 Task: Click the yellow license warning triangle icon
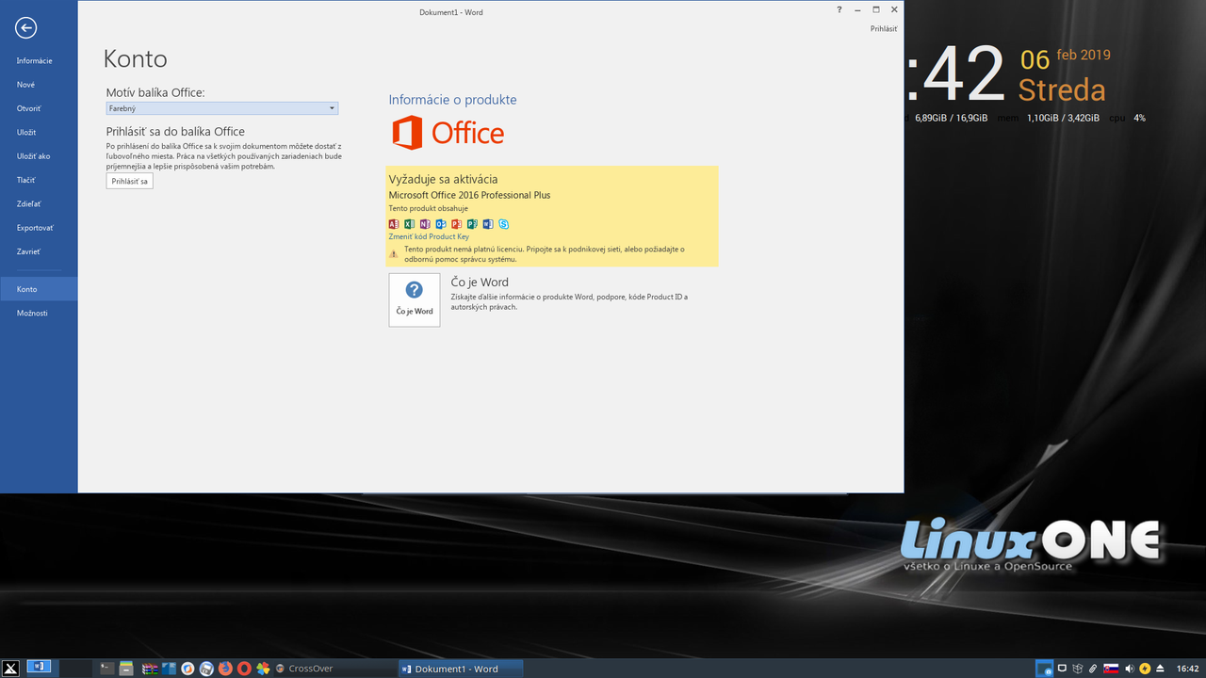[394, 254]
